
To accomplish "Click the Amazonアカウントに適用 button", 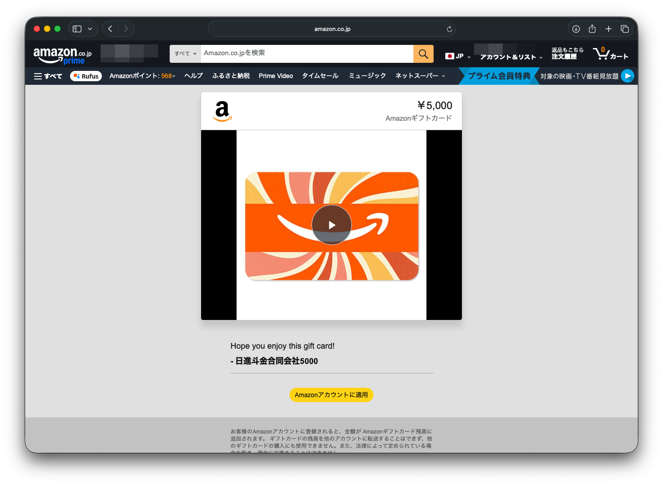I will click(x=331, y=395).
